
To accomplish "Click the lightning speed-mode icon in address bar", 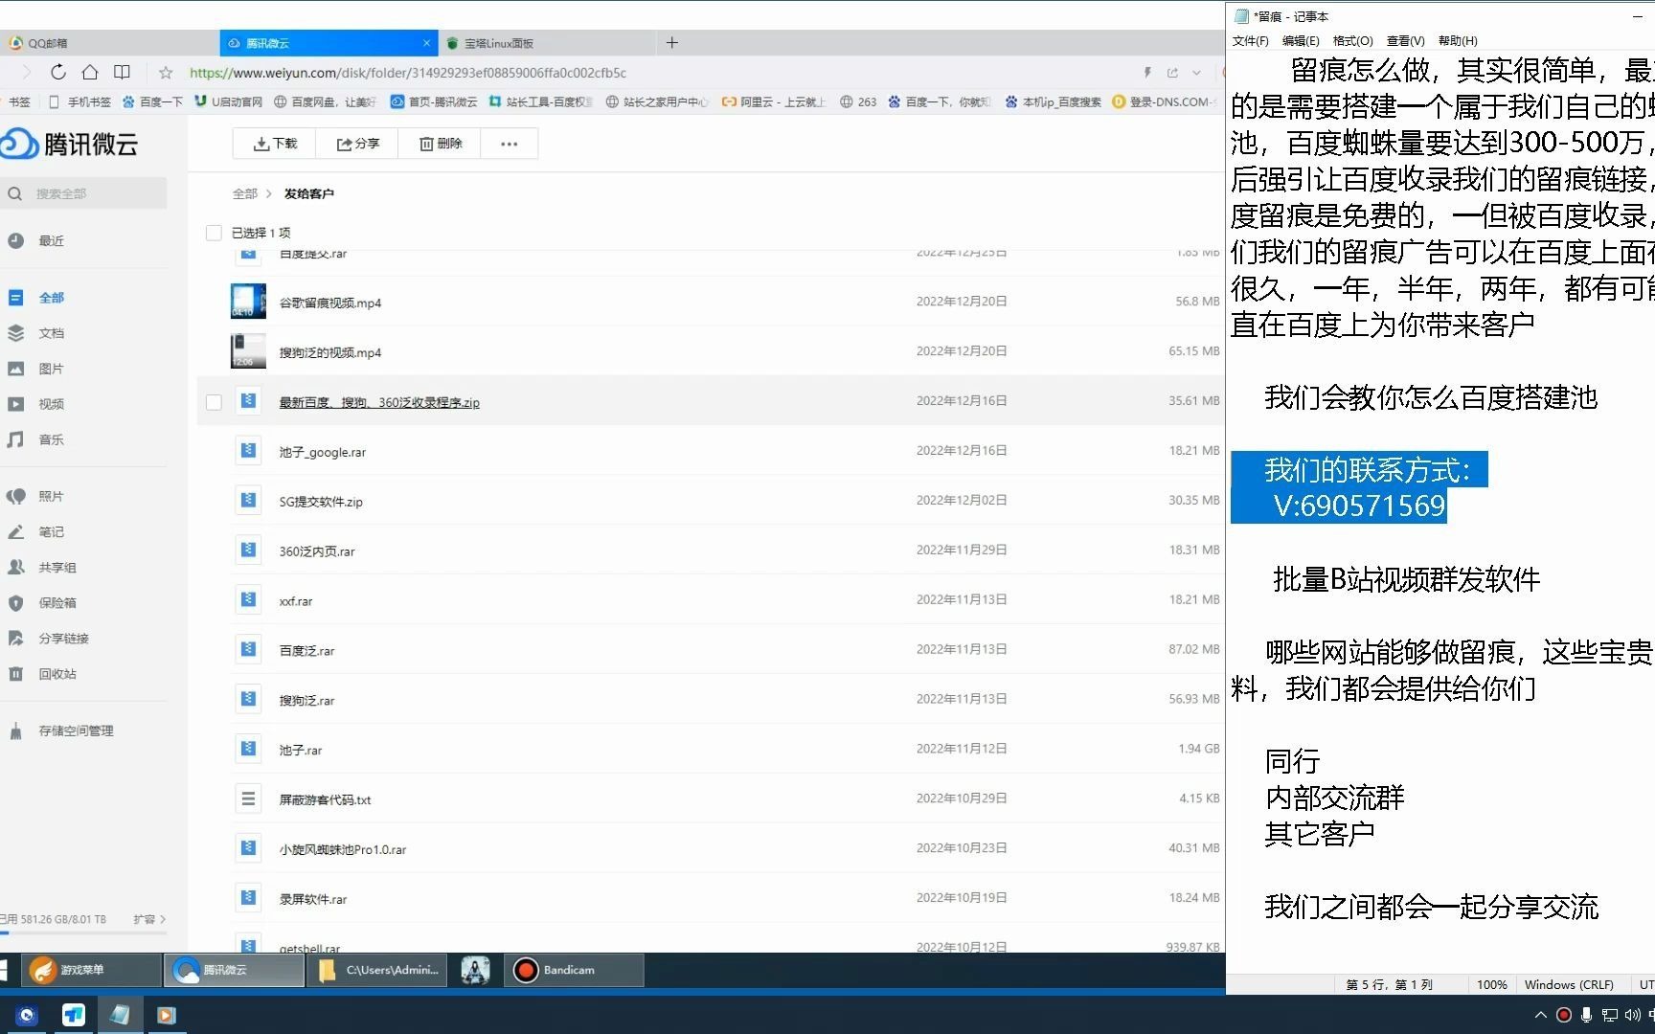I will [x=1147, y=73].
